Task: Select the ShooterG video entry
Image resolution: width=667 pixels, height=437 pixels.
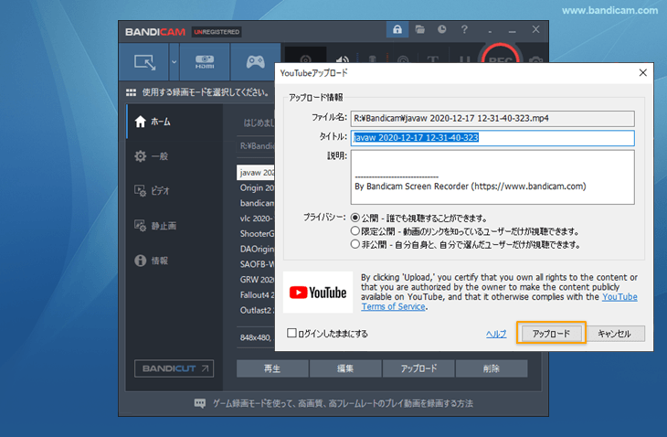Action: 256,234
